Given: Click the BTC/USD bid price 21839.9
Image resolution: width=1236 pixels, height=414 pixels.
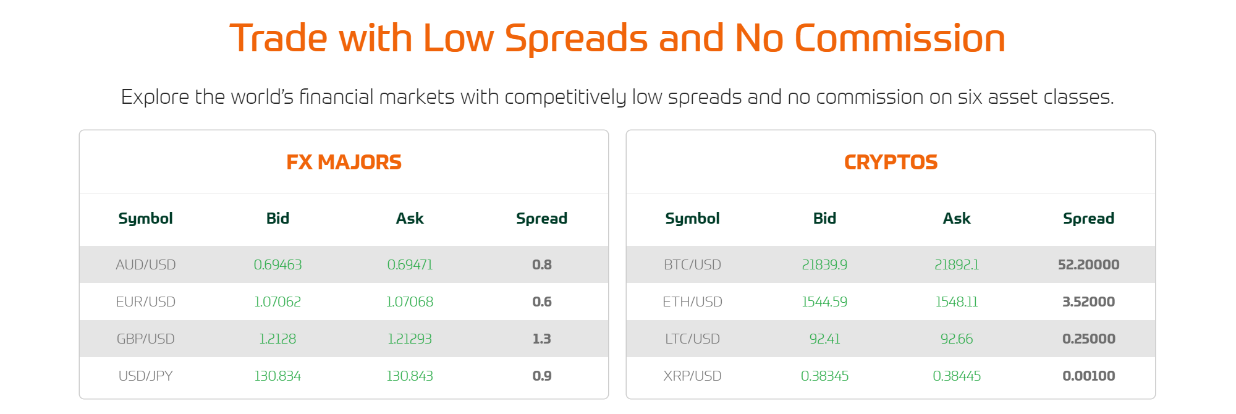Looking at the screenshot, I should tap(824, 264).
